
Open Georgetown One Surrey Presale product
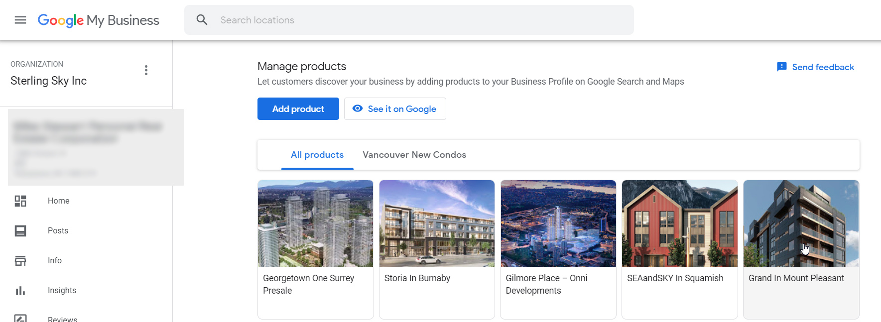click(x=315, y=249)
